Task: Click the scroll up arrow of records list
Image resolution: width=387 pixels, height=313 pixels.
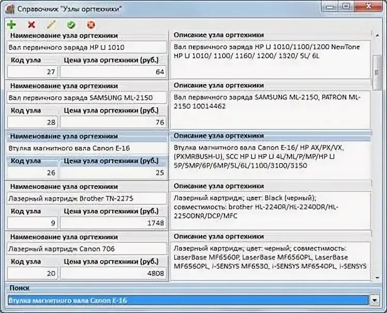Action: [377, 36]
